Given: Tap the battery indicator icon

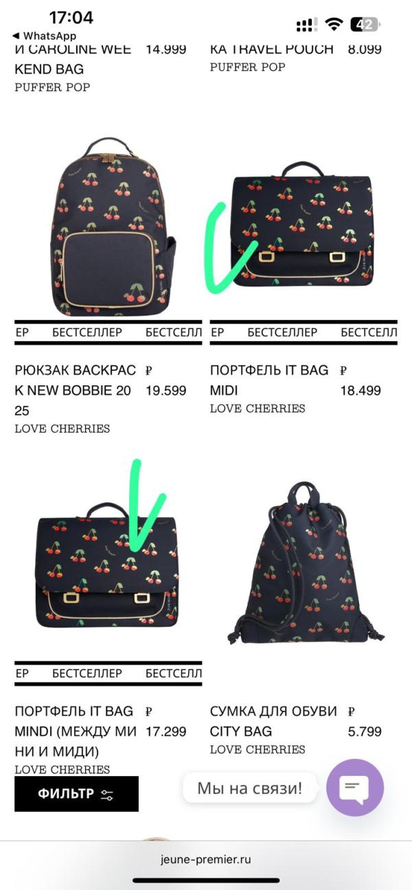Looking at the screenshot, I should [x=365, y=25].
